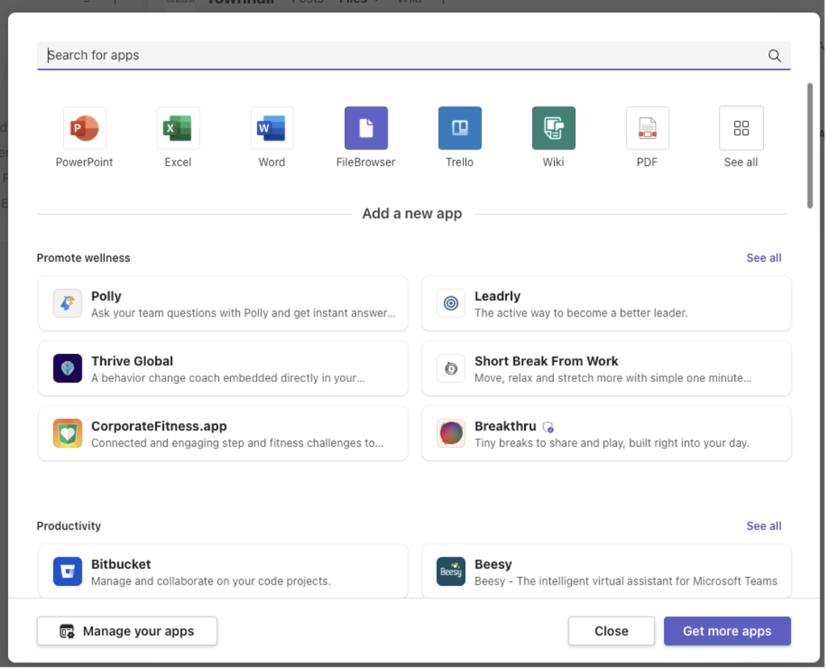
Task: Click Get more apps button
Action: (728, 631)
